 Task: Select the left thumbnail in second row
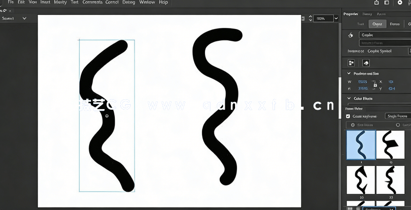(361, 180)
